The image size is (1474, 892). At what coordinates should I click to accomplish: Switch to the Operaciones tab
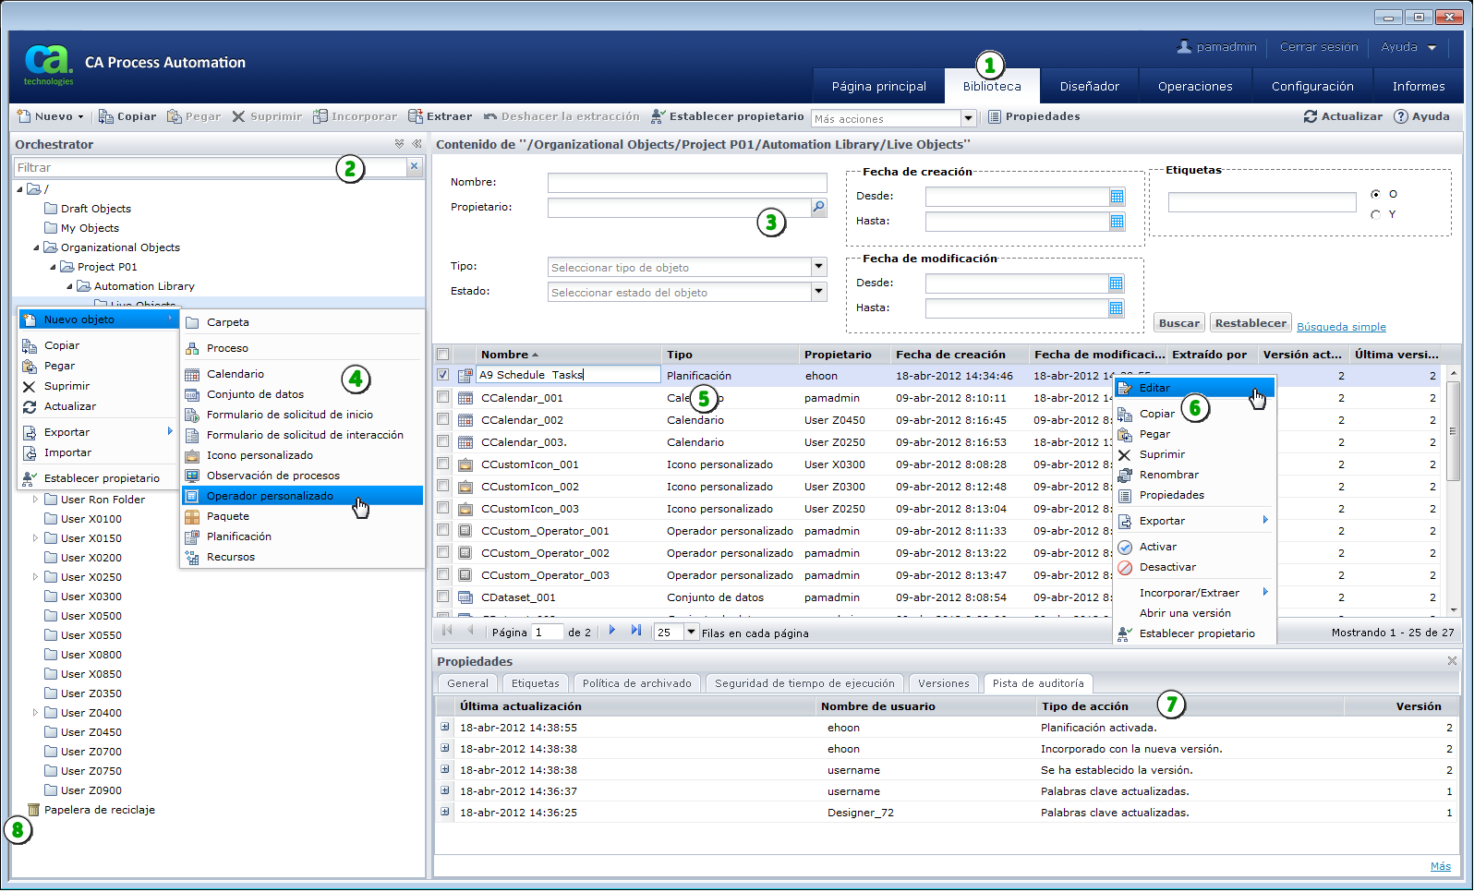tap(1195, 86)
